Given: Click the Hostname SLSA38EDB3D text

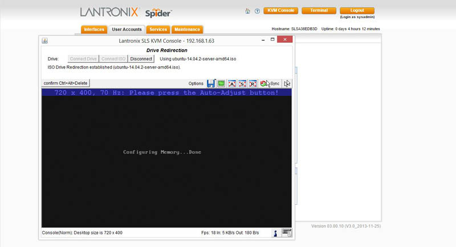Looking at the screenshot, I should (x=294, y=29).
